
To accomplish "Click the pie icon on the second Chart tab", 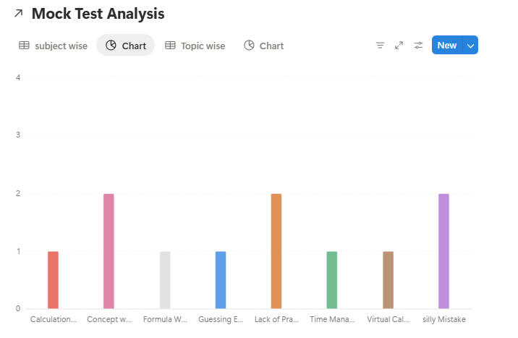I will point(249,46).
